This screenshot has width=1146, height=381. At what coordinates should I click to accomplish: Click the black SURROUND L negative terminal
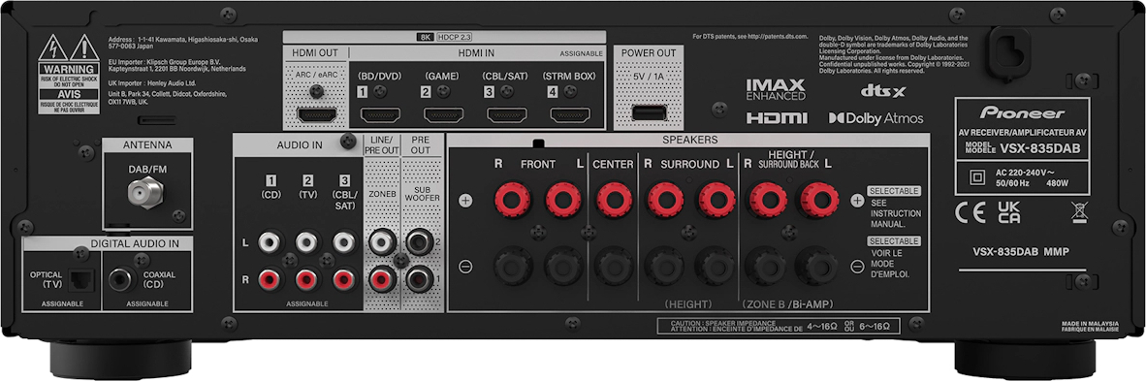click(714, 267)
